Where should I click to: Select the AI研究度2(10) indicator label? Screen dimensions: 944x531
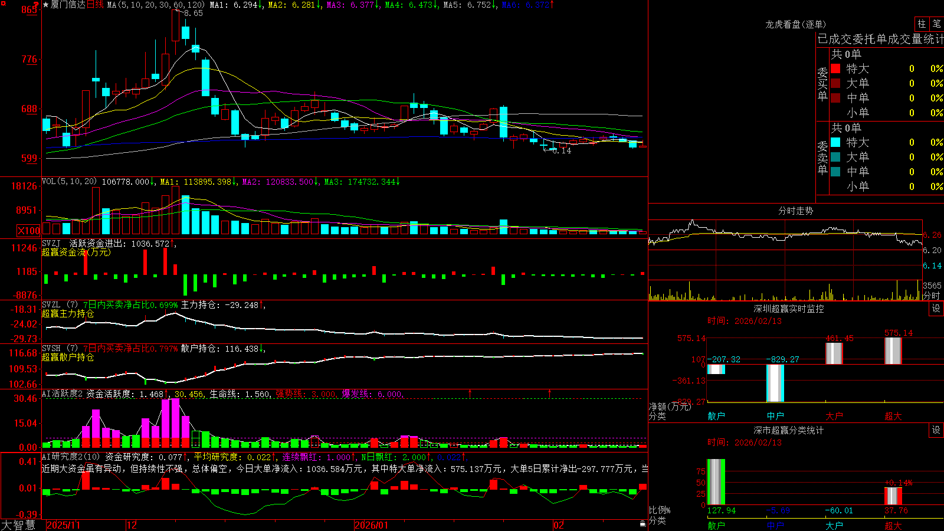71,457
